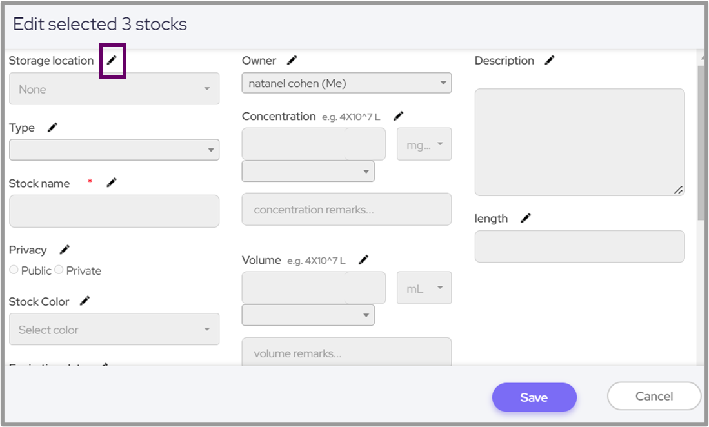The image size is (709, 427).
Task: Click the edit pencil beside Stock Color
Action: click(85, 301)
